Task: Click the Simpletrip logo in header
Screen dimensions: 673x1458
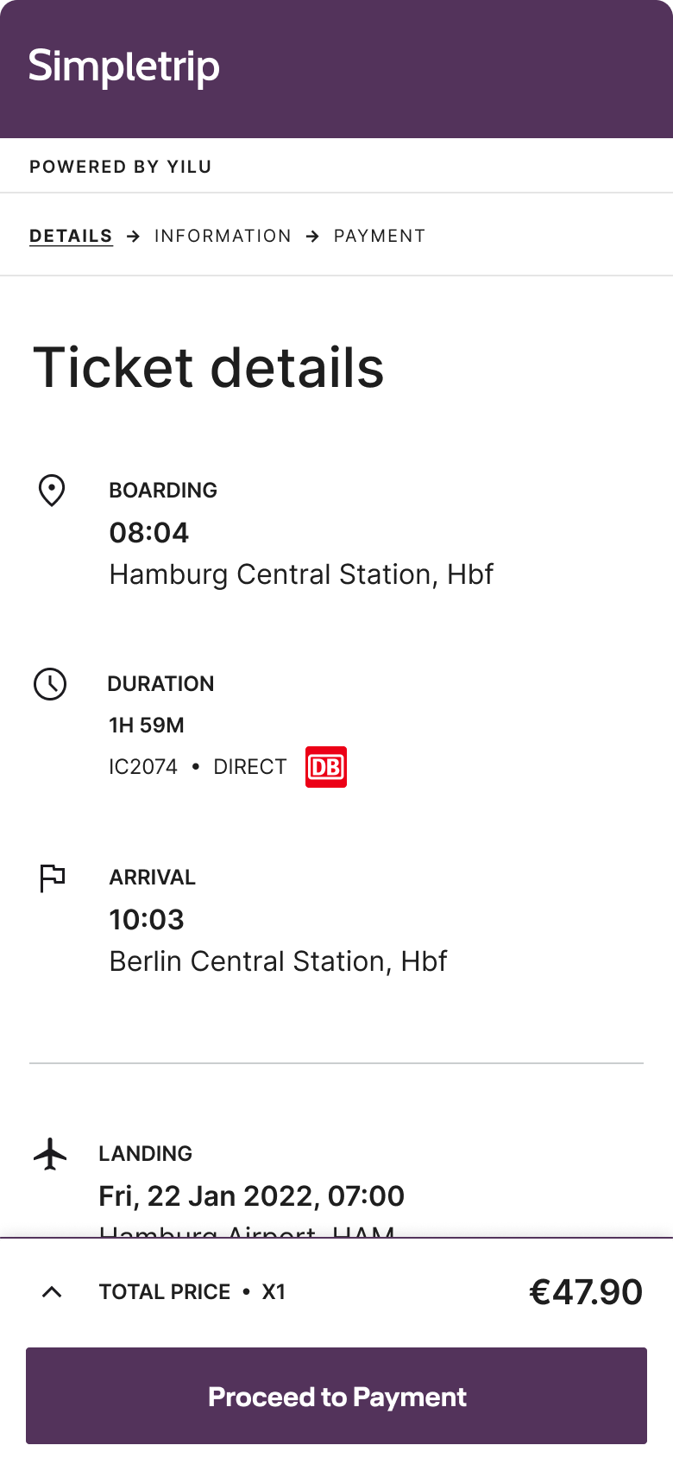Action: (124, 67)
